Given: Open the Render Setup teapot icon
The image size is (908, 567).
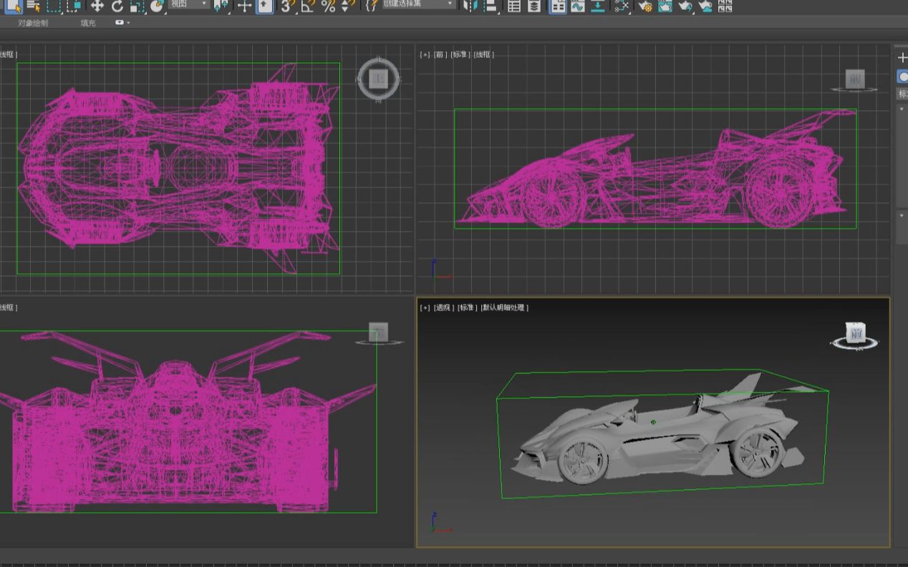Looking at the screenshot, I should pos(645,6).
